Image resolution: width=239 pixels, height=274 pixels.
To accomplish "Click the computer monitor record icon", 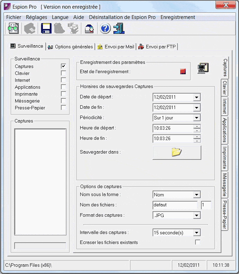I will [x=203, y=68].
